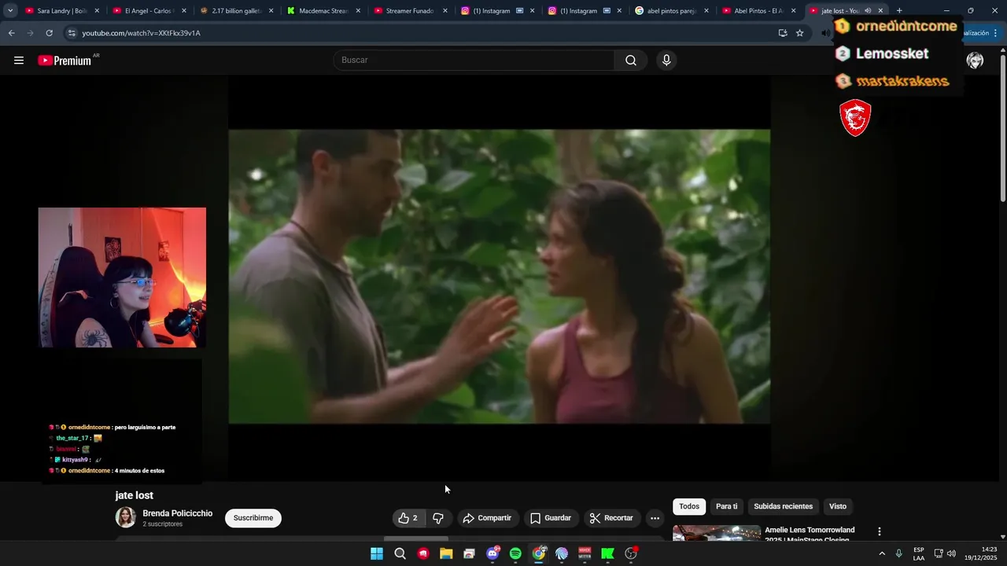Click the YouTube search magnifier button

631,61
